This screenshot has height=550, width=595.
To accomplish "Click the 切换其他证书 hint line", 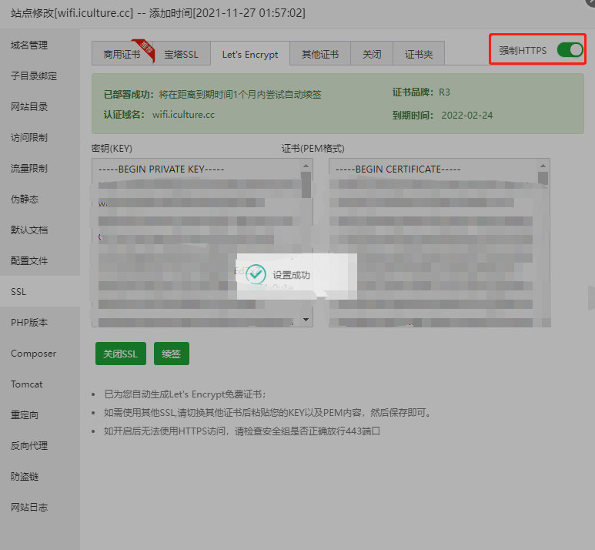I will [269, 413].
